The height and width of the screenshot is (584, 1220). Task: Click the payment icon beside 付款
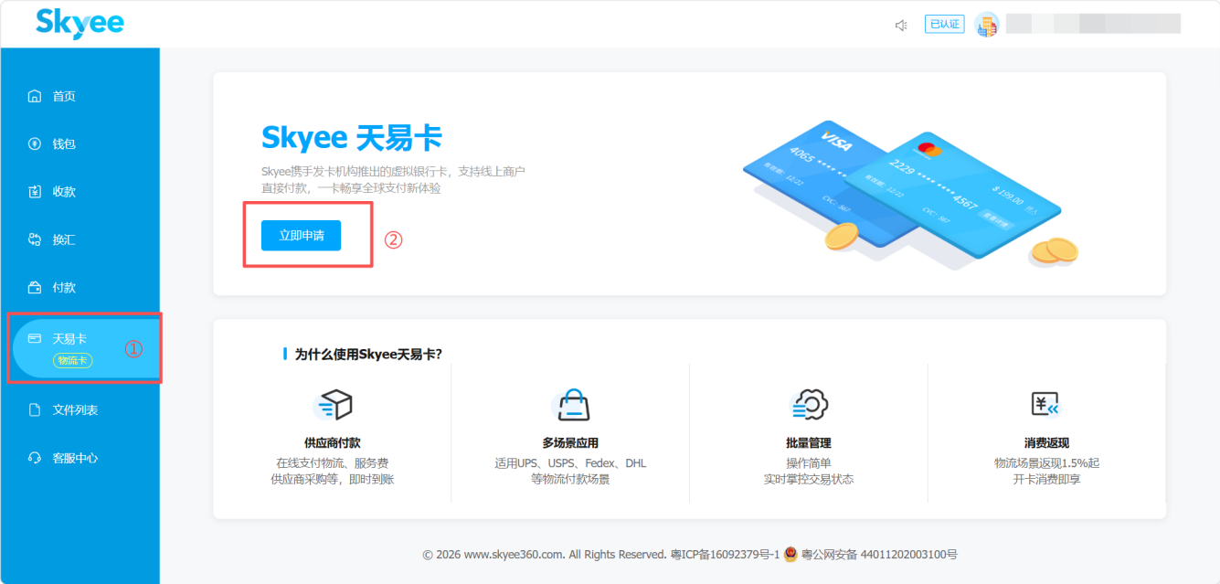pyautogui.click(x=35, y=287)
